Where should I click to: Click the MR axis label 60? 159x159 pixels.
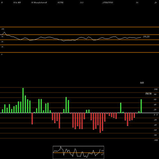click(x=155, y=100)
